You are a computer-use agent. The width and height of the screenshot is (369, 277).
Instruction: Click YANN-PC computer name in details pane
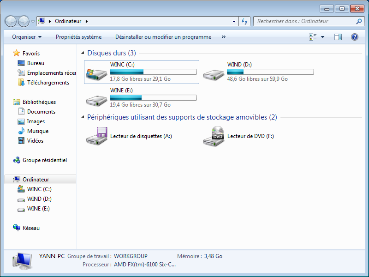pos(52,256)
